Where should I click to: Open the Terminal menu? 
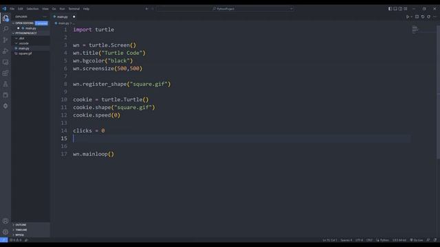pos(74,9)
